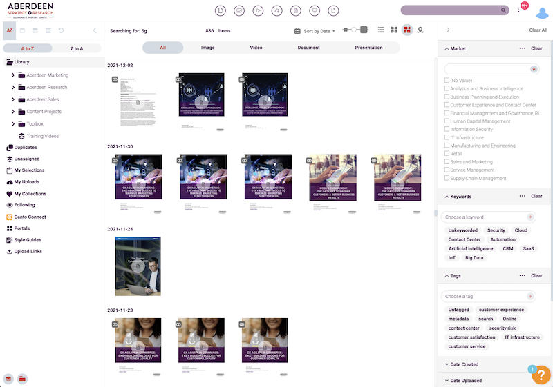Click Clear All filters

click(x=538, y=30)
